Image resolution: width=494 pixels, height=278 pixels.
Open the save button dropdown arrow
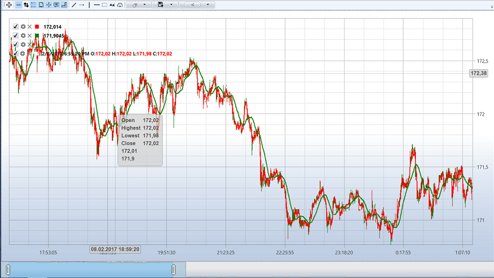[x=171, y=5]
